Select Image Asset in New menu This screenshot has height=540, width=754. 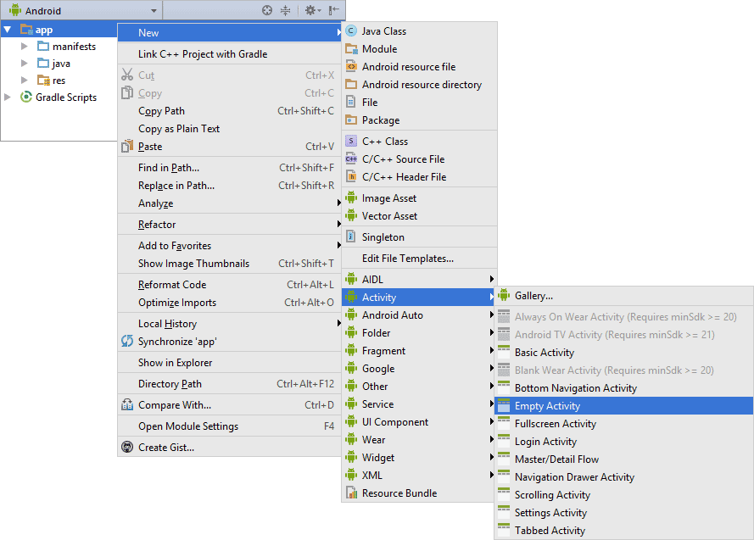(388, 198)
